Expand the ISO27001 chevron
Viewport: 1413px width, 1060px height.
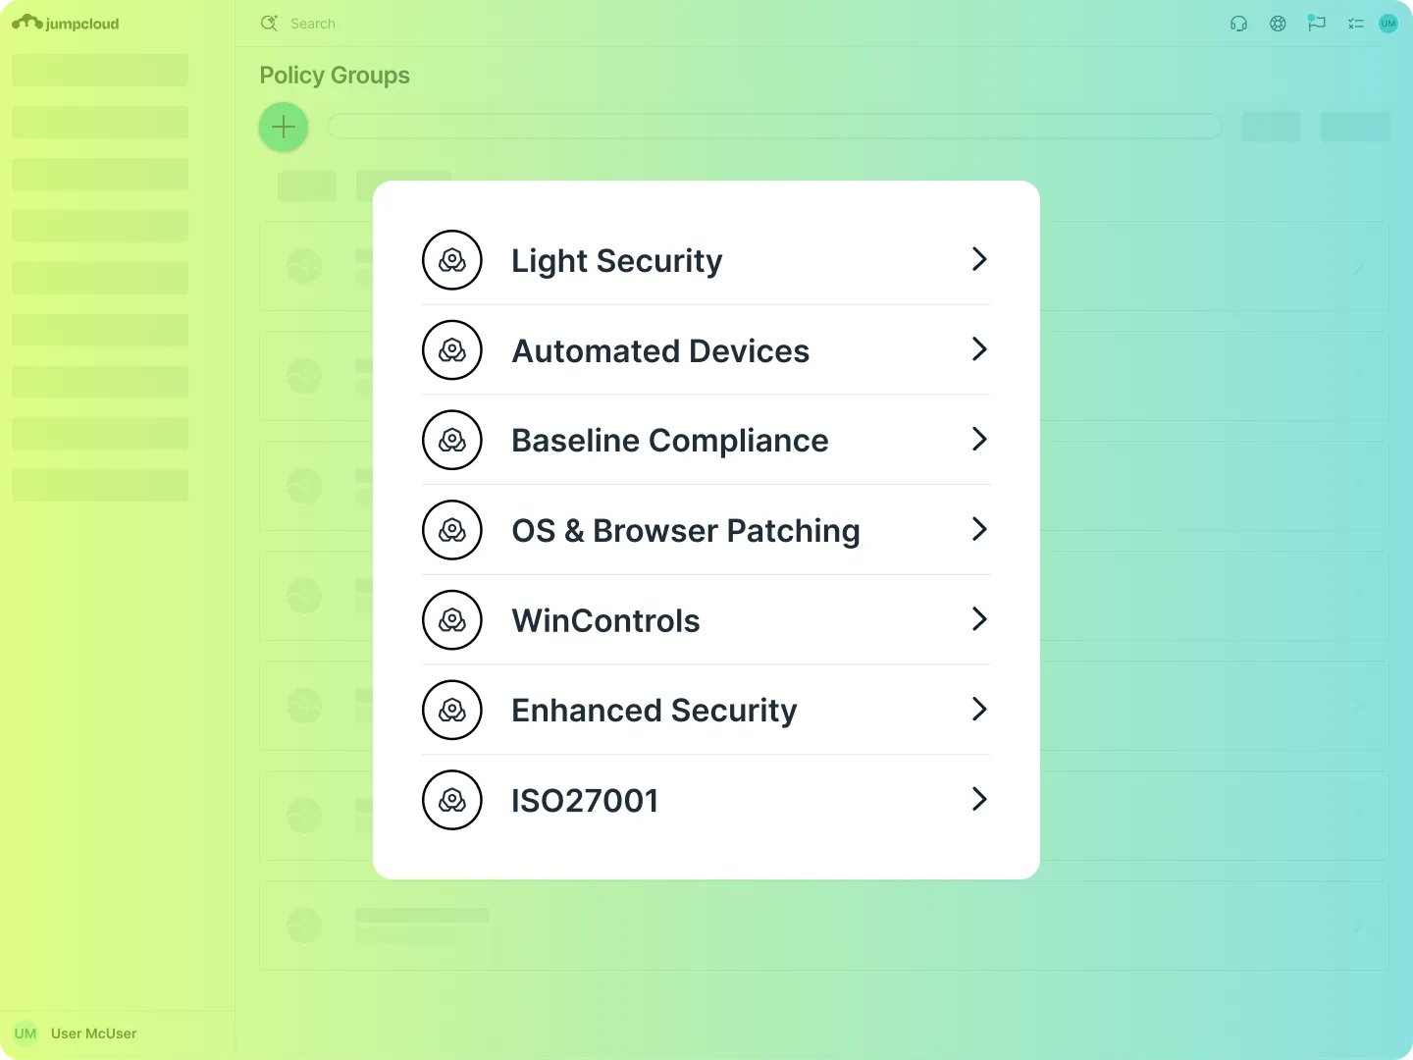[x=979, y=799]
